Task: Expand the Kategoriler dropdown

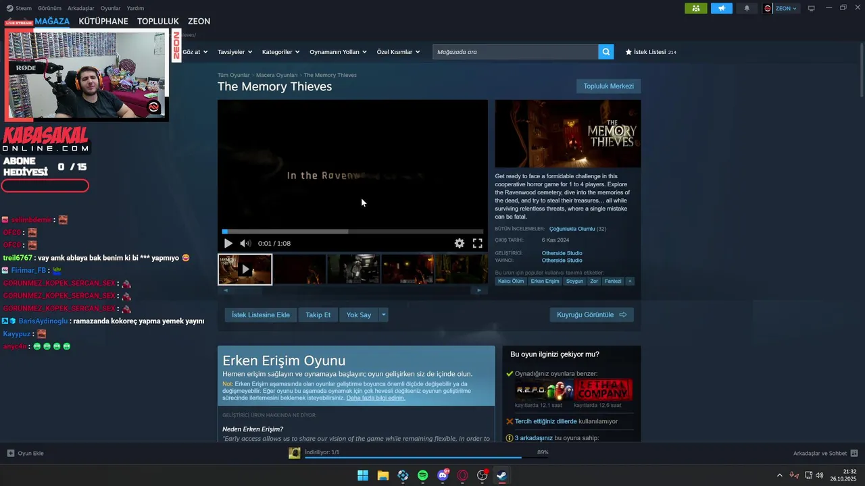Action: click(280, 52)
